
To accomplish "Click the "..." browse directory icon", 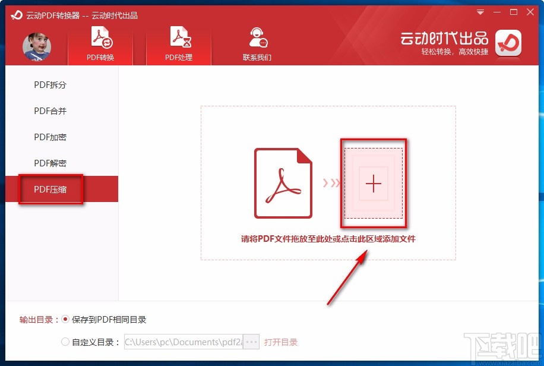I will [x=251, y=342].
